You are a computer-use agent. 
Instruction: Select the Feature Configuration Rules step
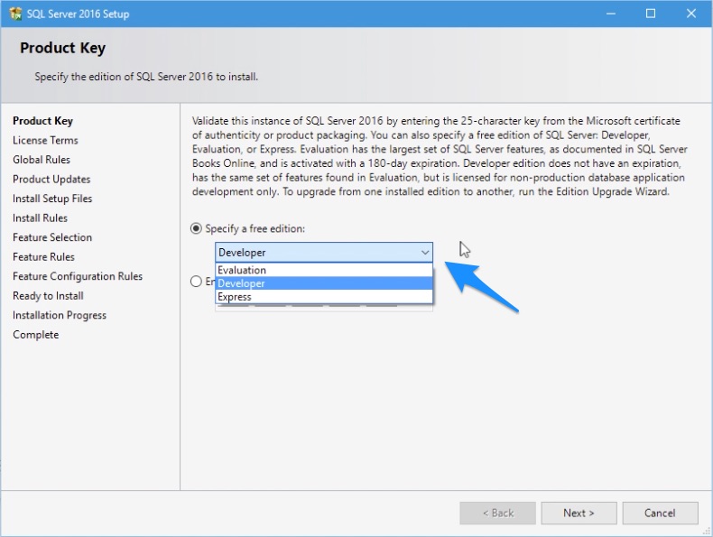[x=78, y=276]
